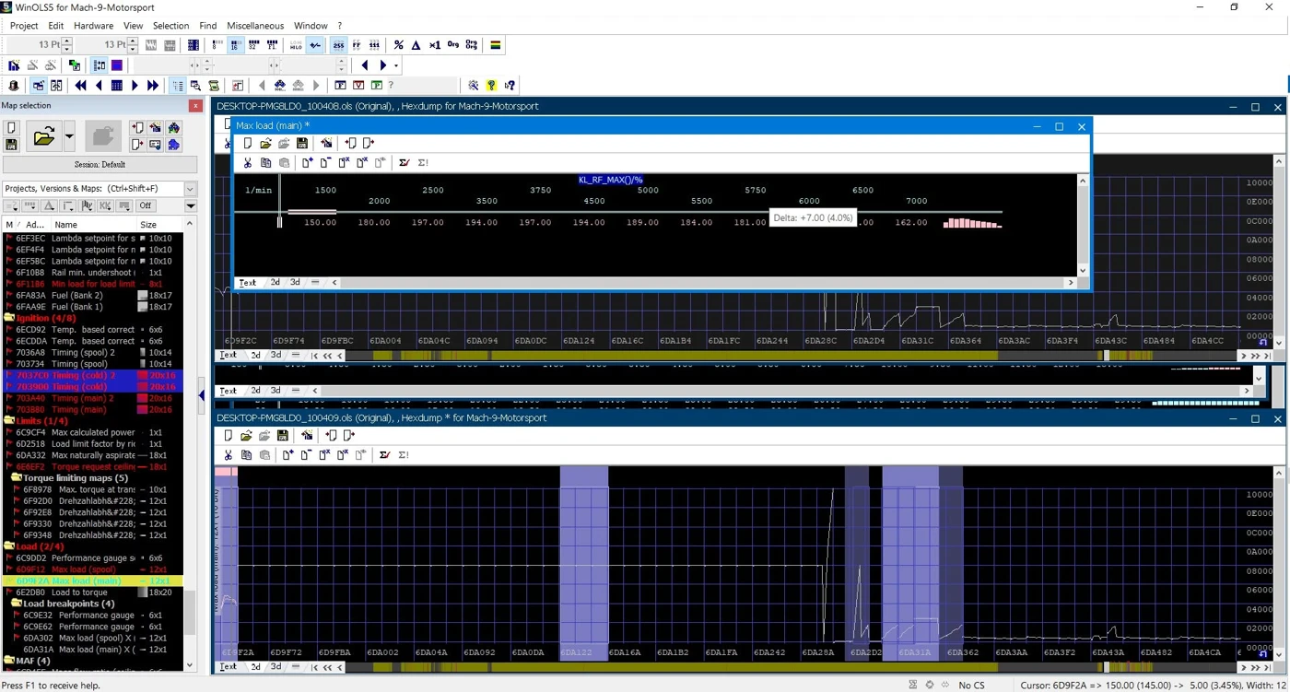Open the Miscellaneous menu
Image resolution: width=1290 pixels, height=692 pixels.
pos(255,26)
